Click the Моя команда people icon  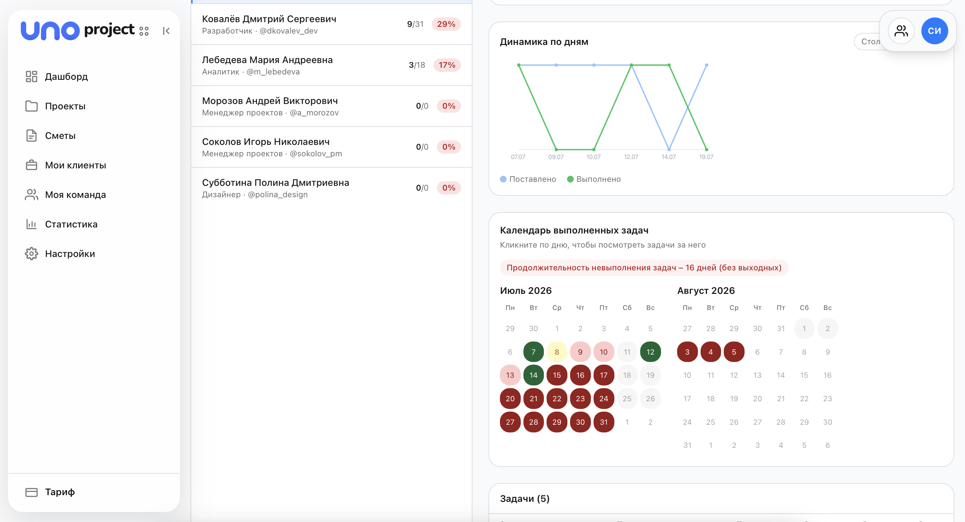pos(32,195)
